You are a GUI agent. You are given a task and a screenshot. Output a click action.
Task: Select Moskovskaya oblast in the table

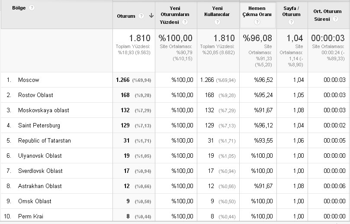(x=44, y=110)
